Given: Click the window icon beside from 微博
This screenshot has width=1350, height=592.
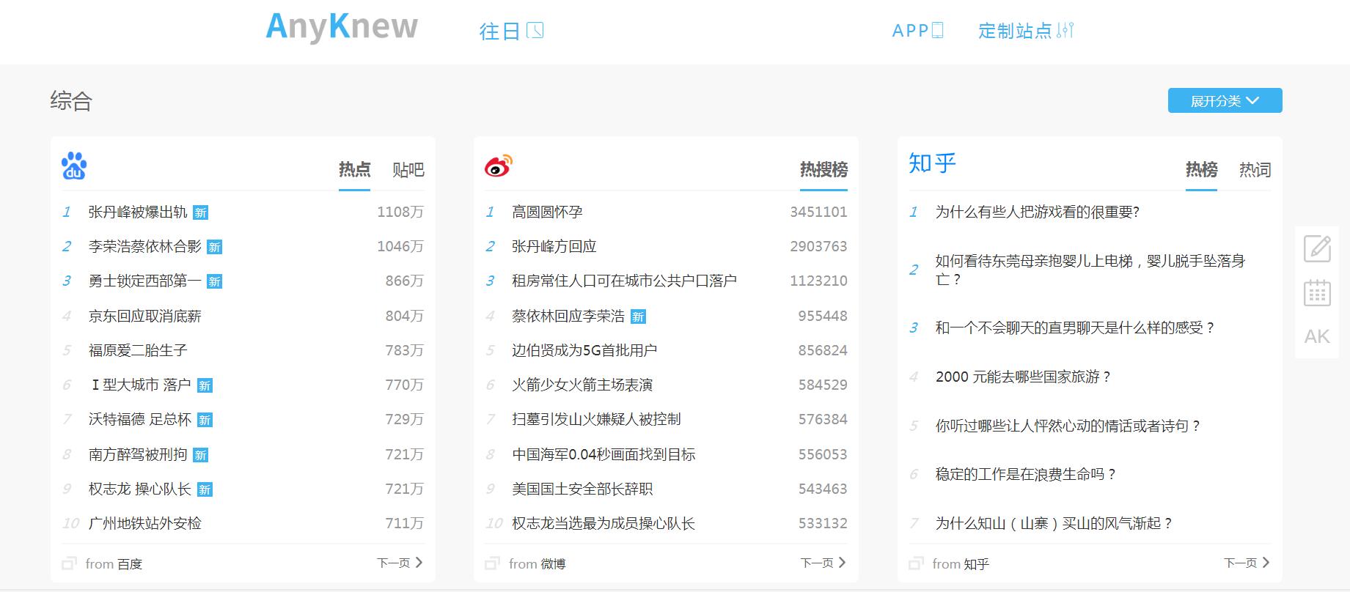Looking at the screenshot, I should tap(493, 563).
